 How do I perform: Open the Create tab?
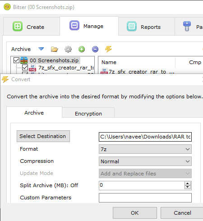(x=32, y=27)
